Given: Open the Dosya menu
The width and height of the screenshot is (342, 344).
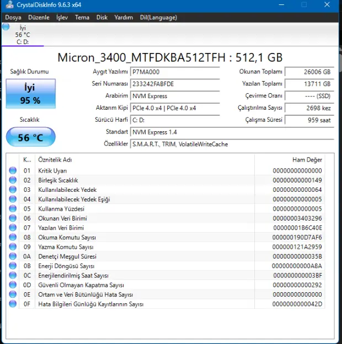Looking at the screenshot, I should (13, 18).
